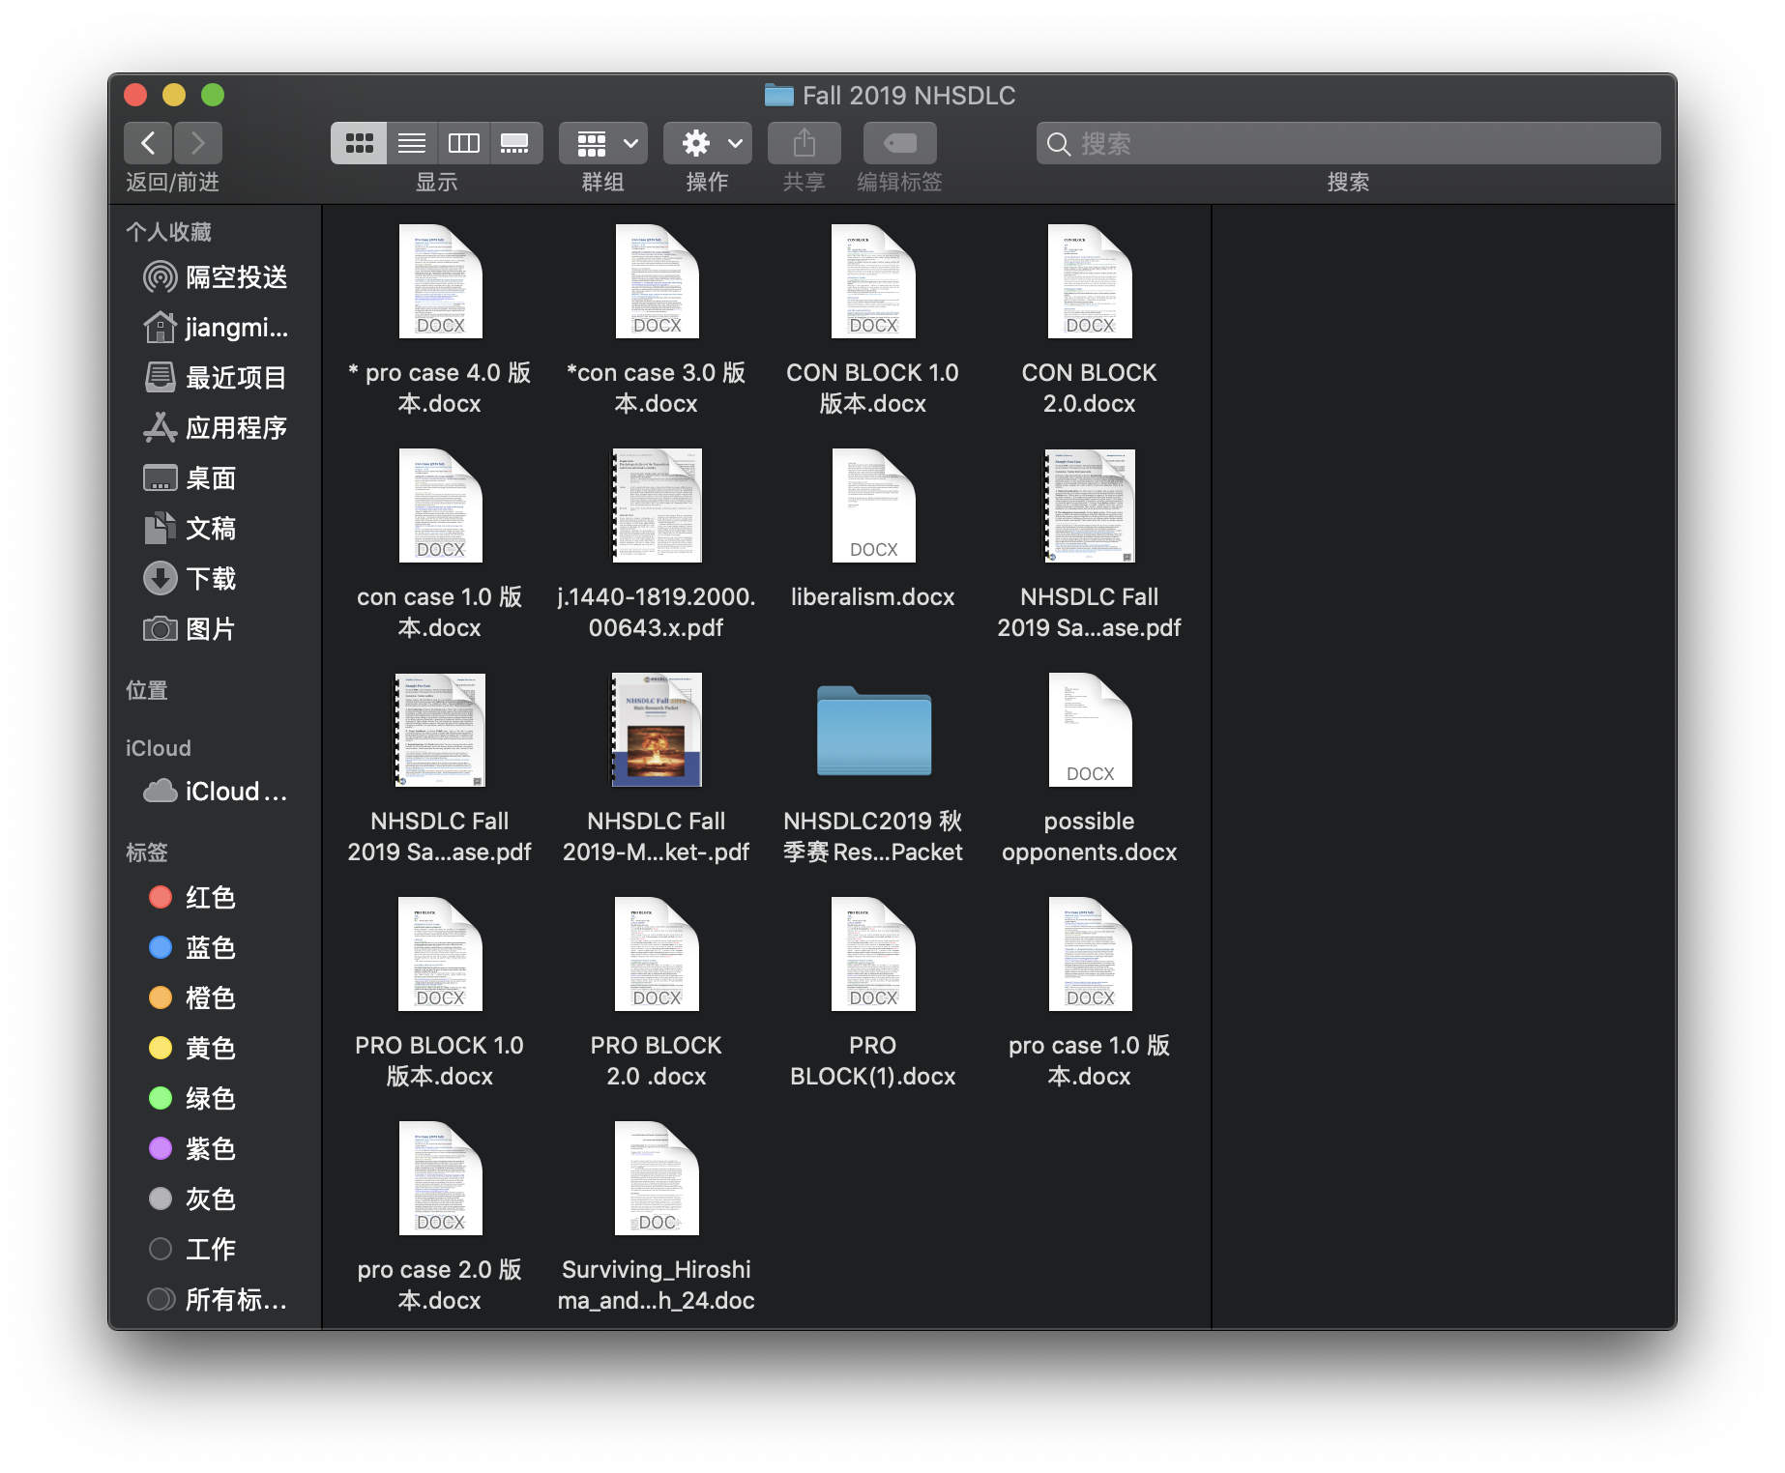Screen dimensions: 1785x1473
Task: Select NHSDLC Fall 2019 Sa...ase.pdf beside liberalism.docx
Action: pyautogui.click(x=1090, y=505)
